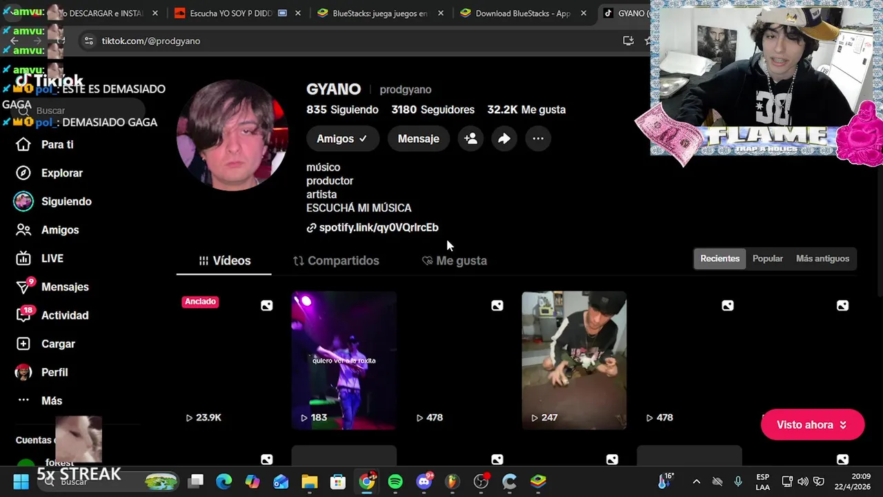Select the Más antiguos sort option

822,259
